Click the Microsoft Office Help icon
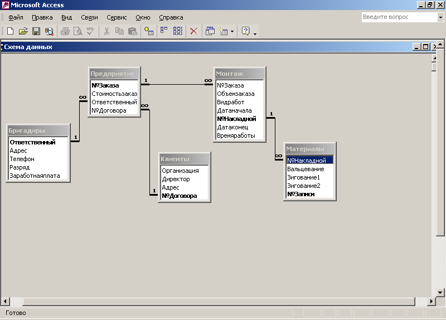Viewport: 446px width, 320px height. (x=245, y=31)
